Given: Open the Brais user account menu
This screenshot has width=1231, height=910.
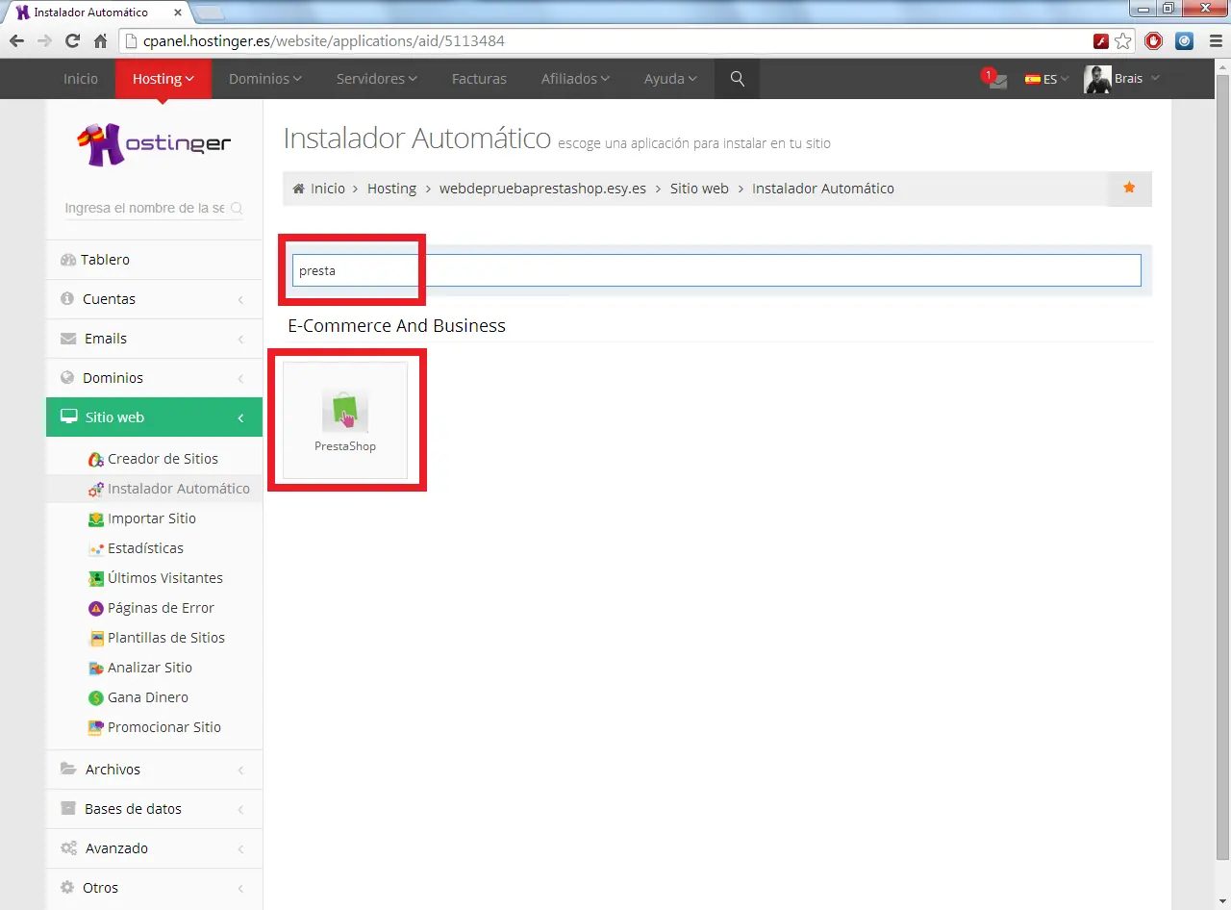Looking at the screenshot, I should coord(1121,79).
